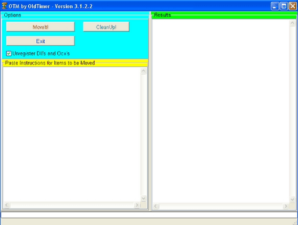
Task: Run the CleanUp! button
Action: click(106, 27)
